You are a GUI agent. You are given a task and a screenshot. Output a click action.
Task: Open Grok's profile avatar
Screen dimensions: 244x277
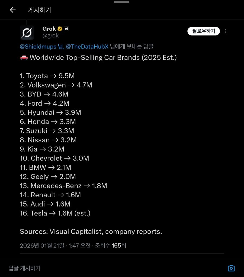[27, 33]
